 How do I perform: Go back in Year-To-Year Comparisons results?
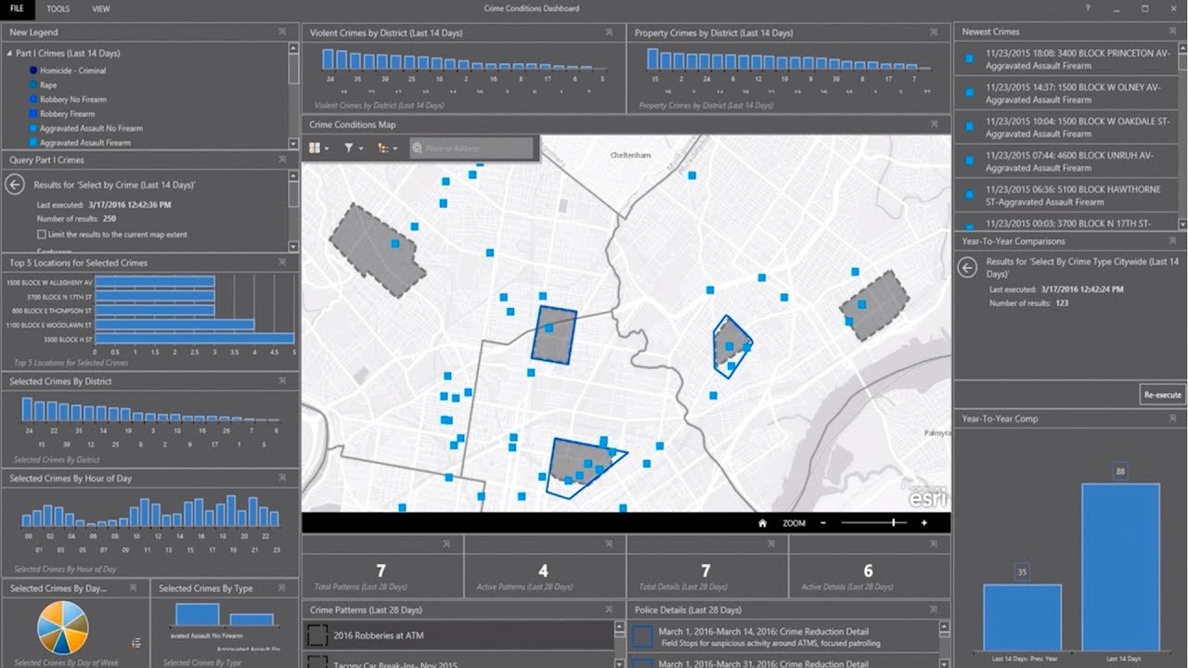pos(967,267)
